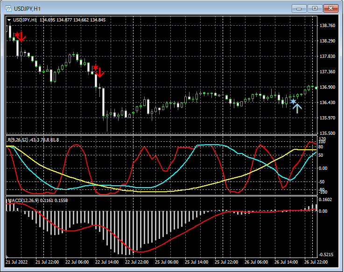Click the 25 Jul 06:00 time label

167,262
